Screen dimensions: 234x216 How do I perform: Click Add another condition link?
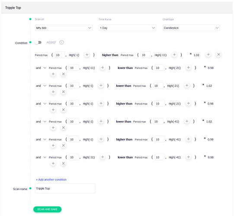(51, 180)
